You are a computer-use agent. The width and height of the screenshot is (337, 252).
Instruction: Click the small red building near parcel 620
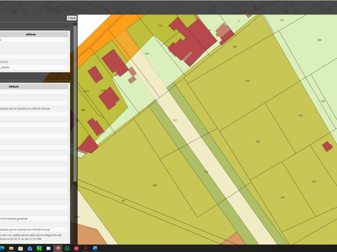pos(327,146)
